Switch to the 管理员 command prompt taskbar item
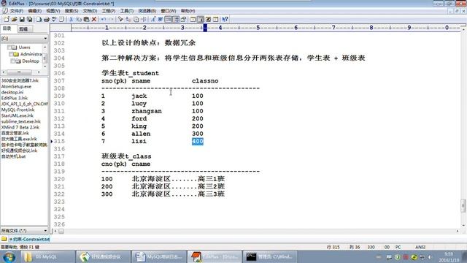 270,256
